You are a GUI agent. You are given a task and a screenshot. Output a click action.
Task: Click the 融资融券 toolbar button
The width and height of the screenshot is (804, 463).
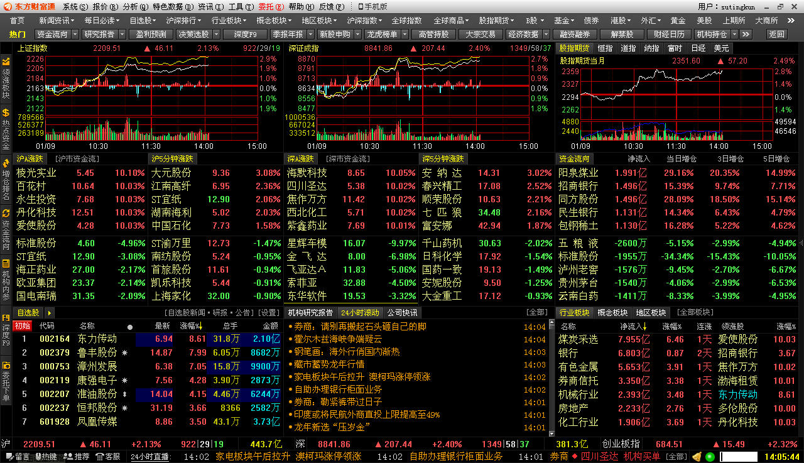575,34
